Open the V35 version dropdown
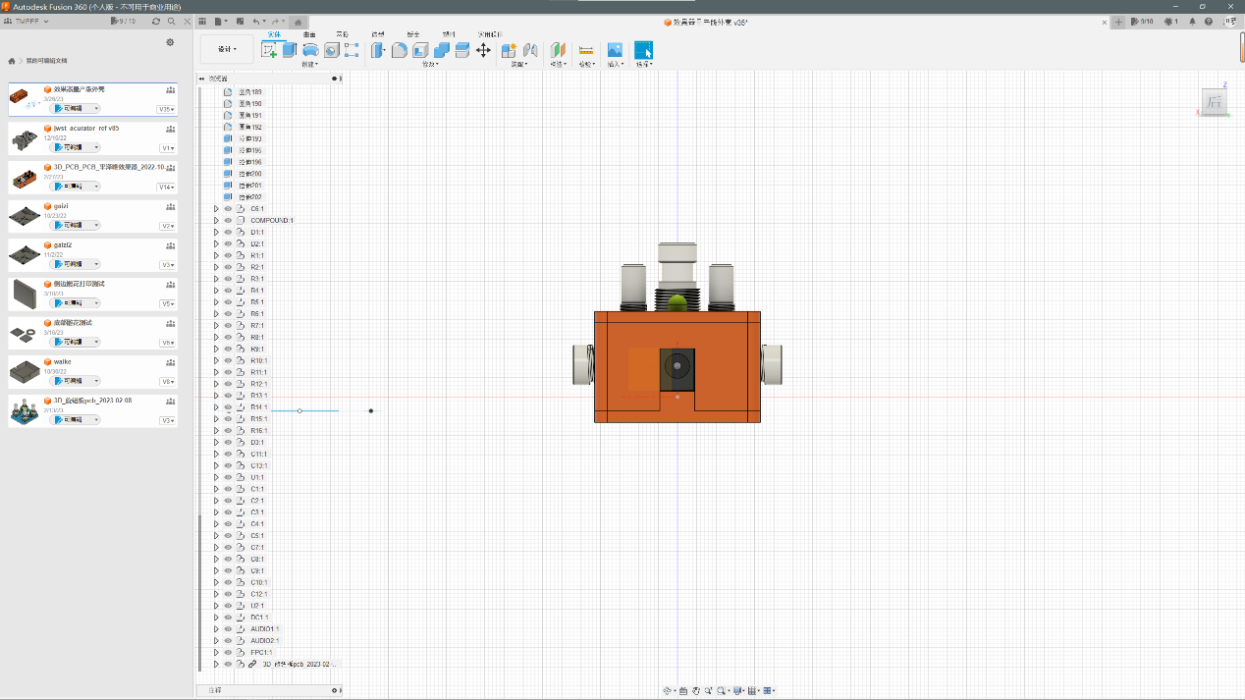Screen dimensions: 1245x700 [167, 109]
